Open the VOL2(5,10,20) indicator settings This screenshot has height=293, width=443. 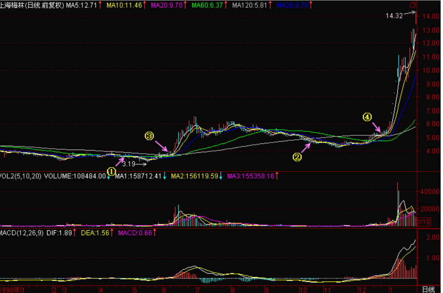(x=21, y=176)
